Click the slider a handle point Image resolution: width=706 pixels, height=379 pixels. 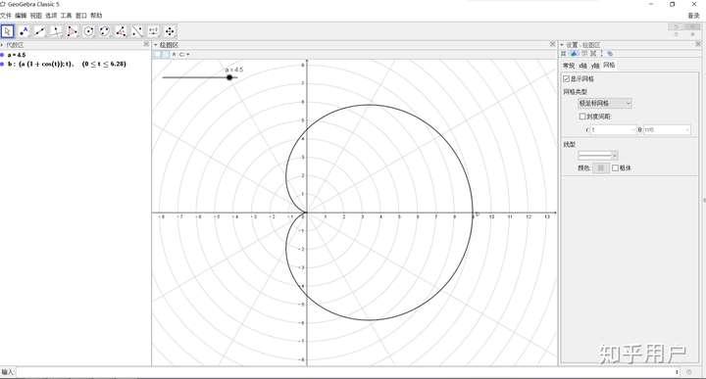point(229,77)
